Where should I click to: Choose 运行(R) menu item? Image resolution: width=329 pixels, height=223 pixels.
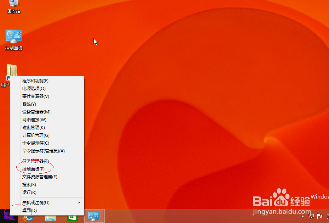coord(47,193)
